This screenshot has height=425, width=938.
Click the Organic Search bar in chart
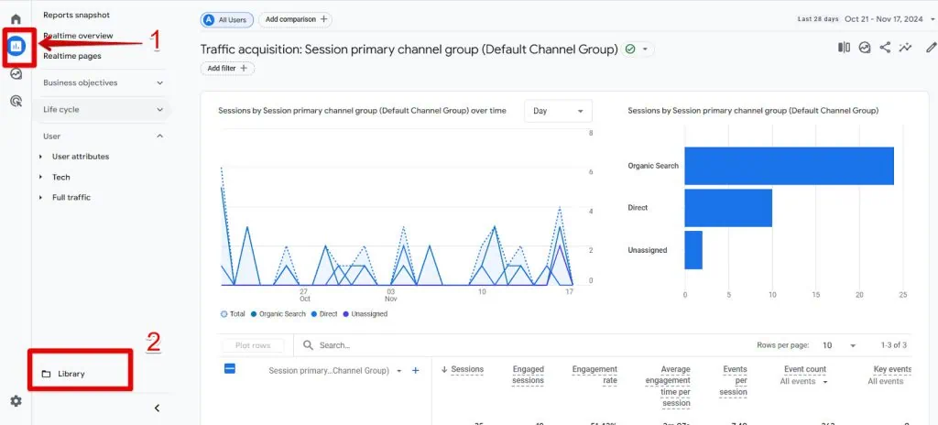(788, 166)
